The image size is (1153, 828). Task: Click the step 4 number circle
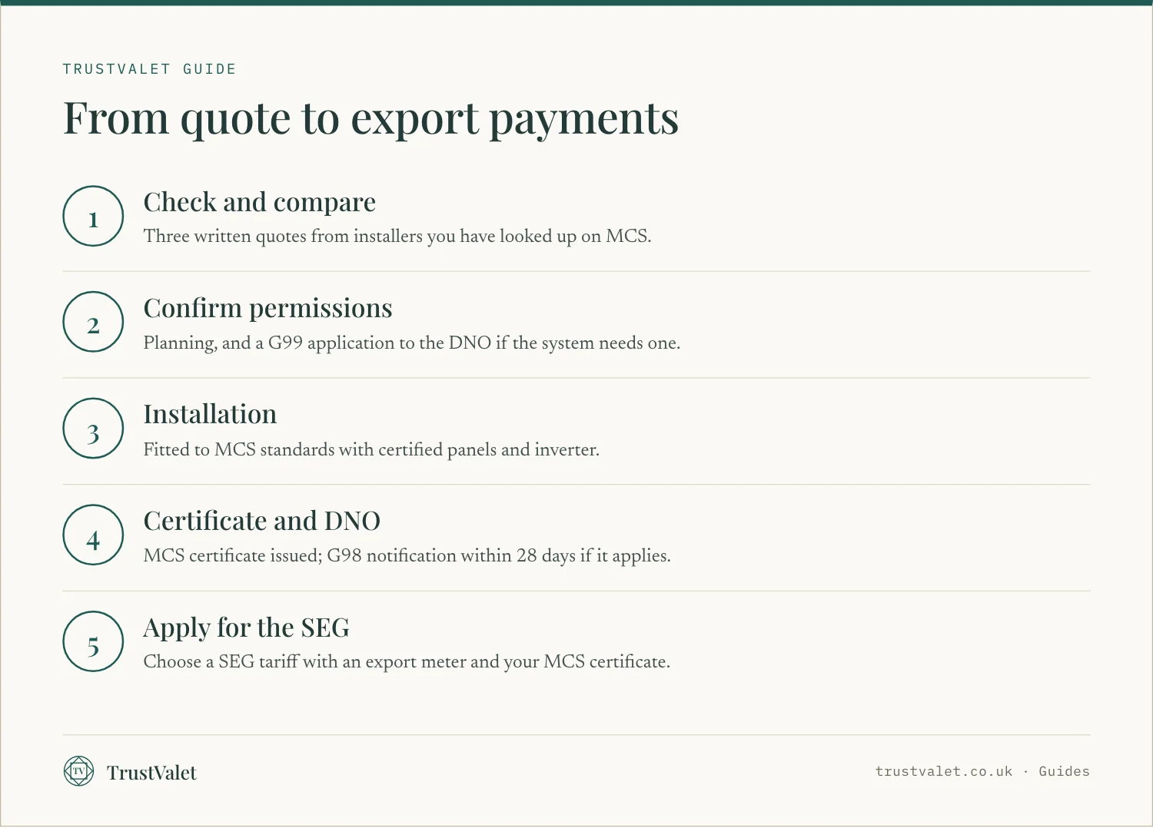coord(93,535)
